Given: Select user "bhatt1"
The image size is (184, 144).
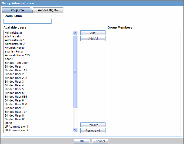Looking at the screenshot, I should click(x=9, y=59).
